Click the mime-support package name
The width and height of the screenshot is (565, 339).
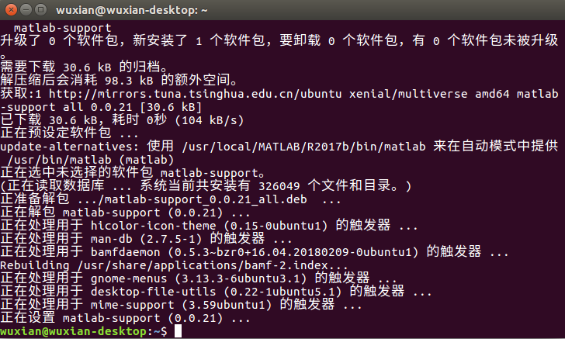(132, 305)
